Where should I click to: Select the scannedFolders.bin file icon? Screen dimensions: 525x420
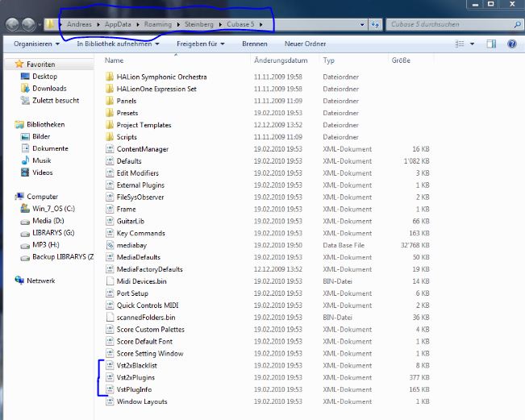coord(110,317)
